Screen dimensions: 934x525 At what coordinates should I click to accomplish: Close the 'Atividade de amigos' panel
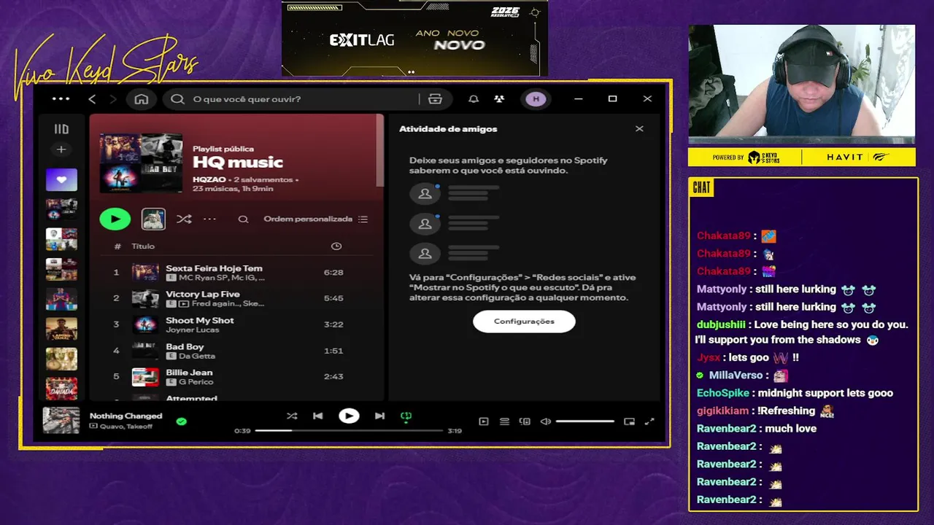[x=639, y=129]
